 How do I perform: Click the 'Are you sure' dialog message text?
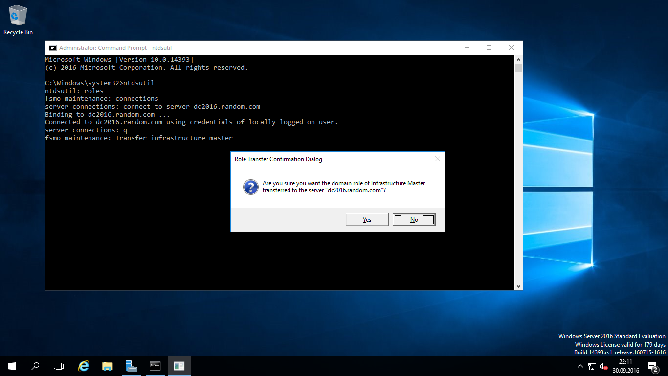pos(344,187)
